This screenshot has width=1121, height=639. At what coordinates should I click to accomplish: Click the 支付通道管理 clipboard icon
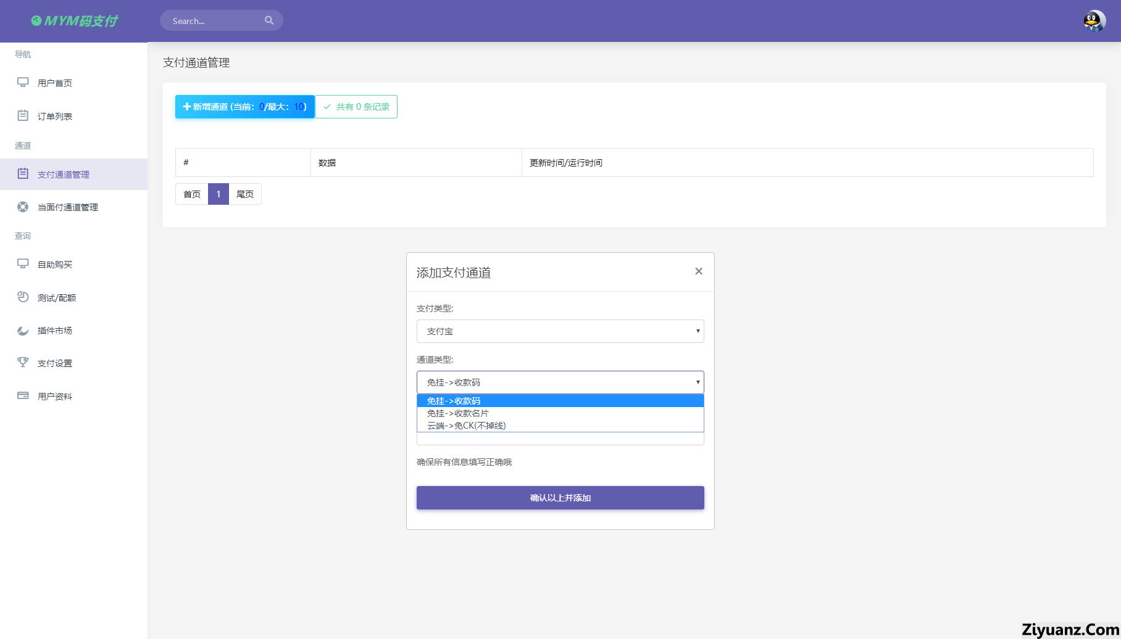(x=23, y=173)
